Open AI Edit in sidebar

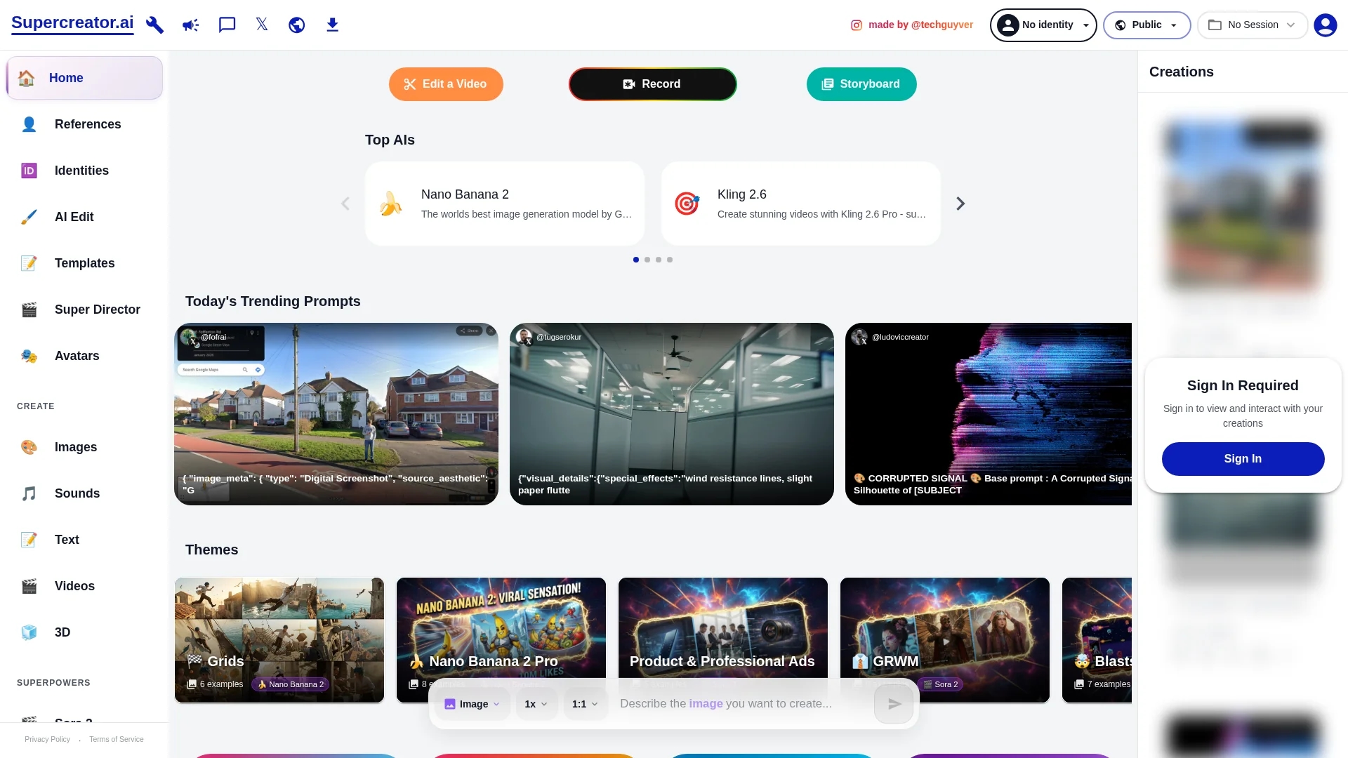[x=84, y=217]
